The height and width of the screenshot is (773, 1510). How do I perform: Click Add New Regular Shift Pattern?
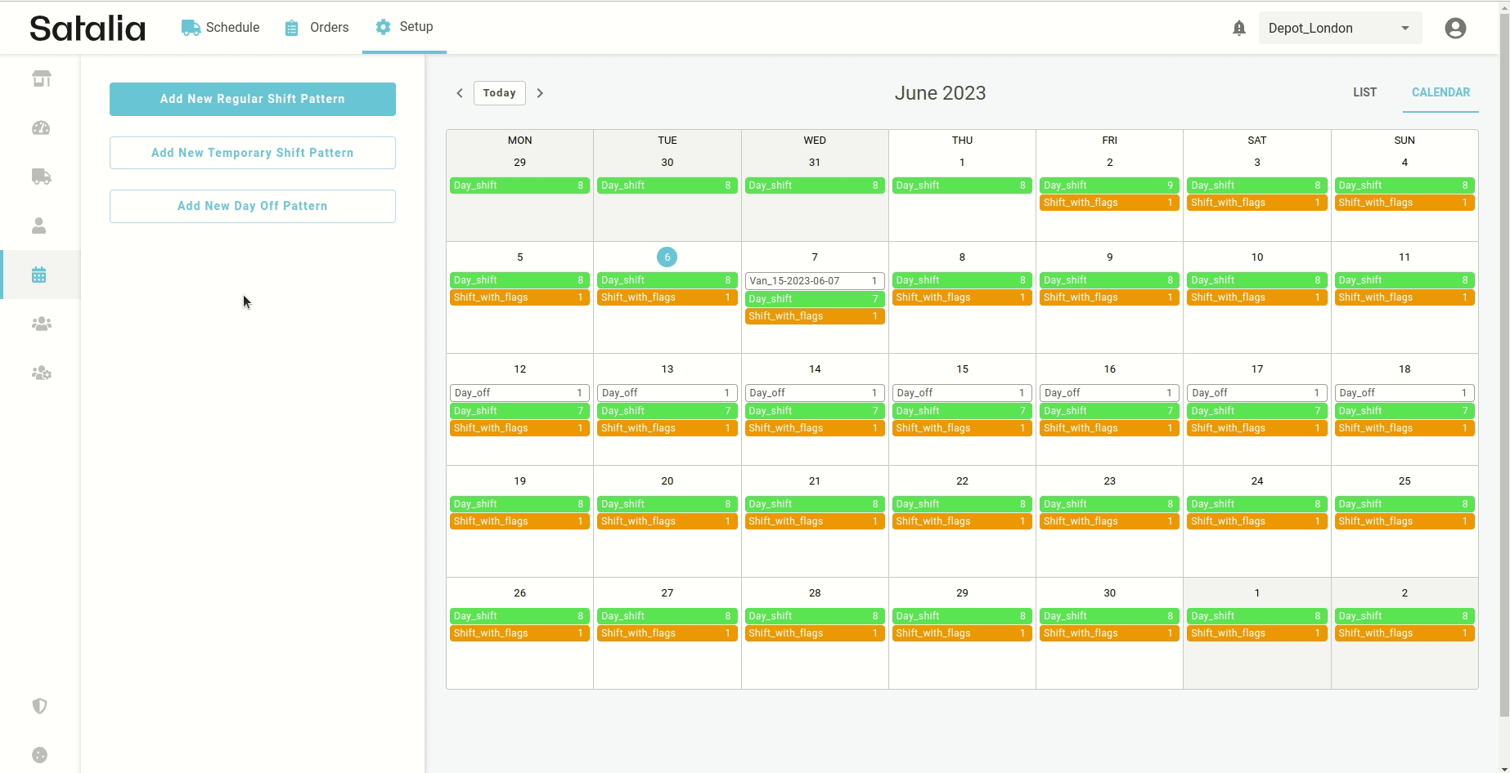point(253,99)
